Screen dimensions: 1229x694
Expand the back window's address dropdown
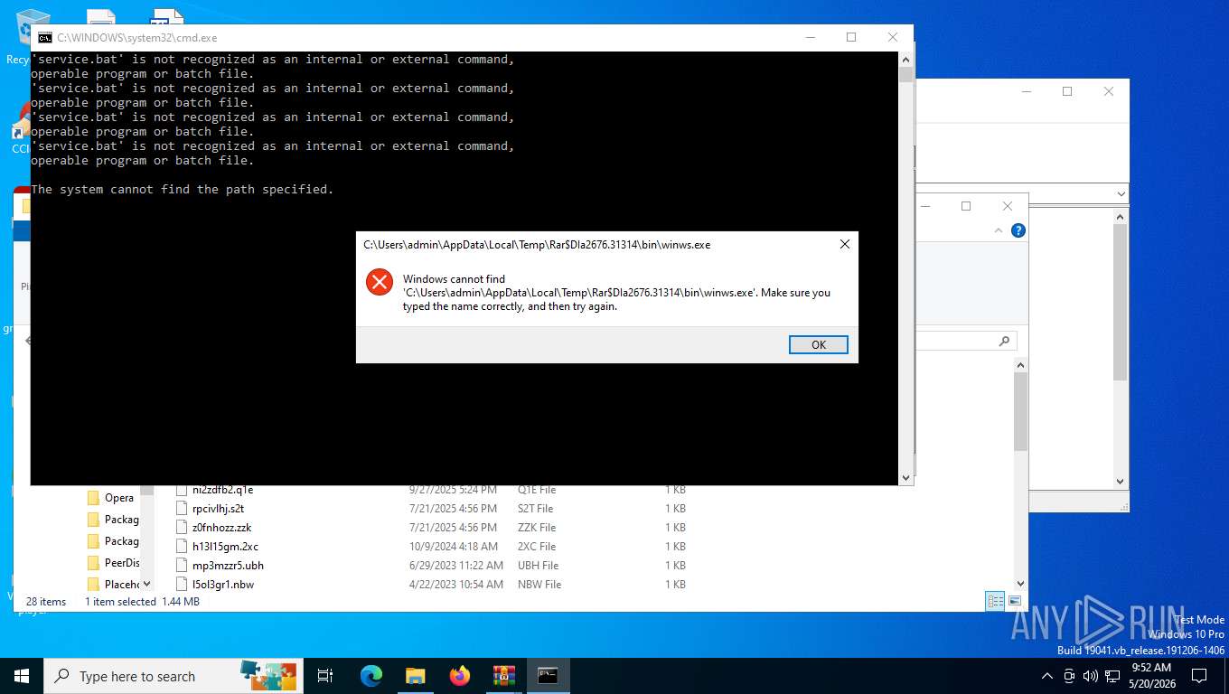(1121, 194)
